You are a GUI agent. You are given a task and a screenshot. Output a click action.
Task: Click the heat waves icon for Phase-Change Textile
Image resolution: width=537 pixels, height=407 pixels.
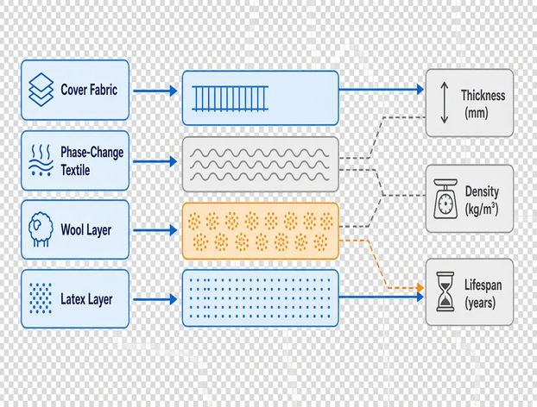pos(41,160)
